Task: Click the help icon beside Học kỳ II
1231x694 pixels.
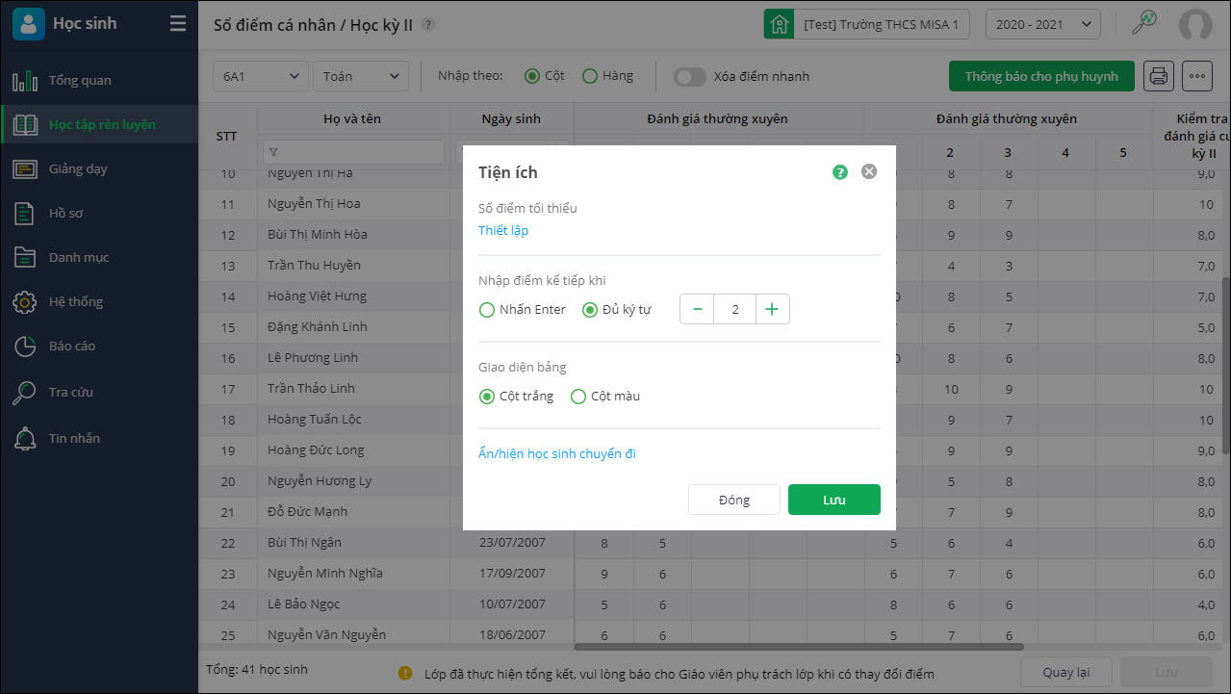Action: (428, 25)
